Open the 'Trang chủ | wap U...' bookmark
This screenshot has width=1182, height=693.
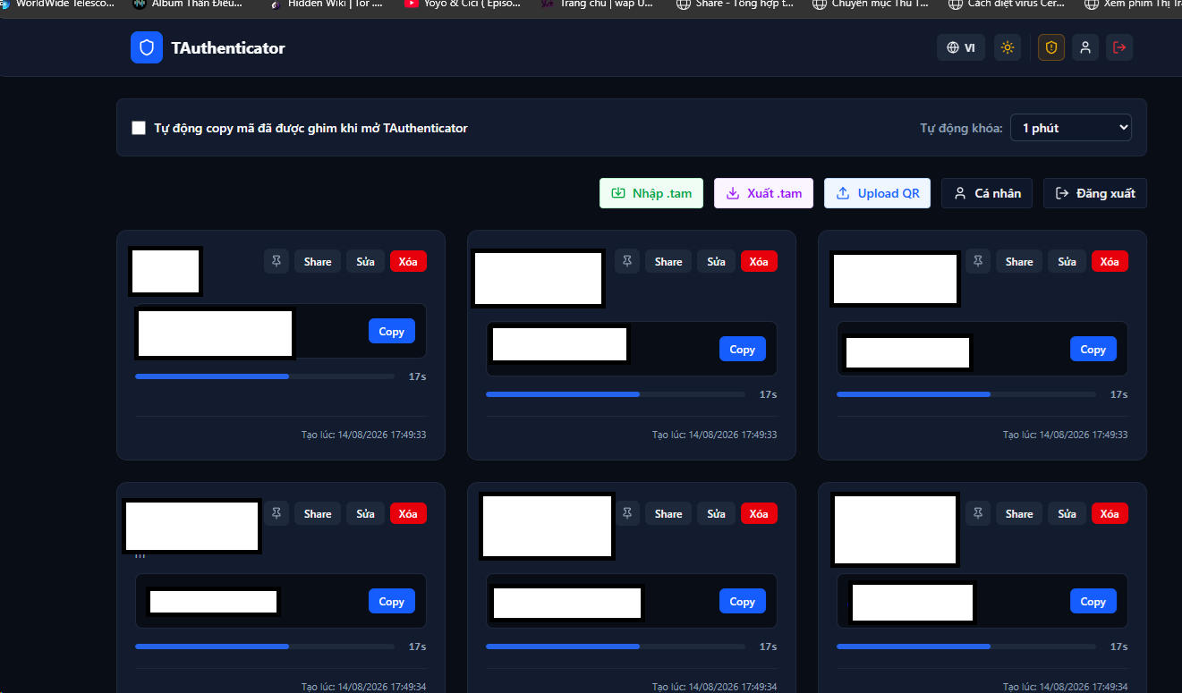pos(598,4)
